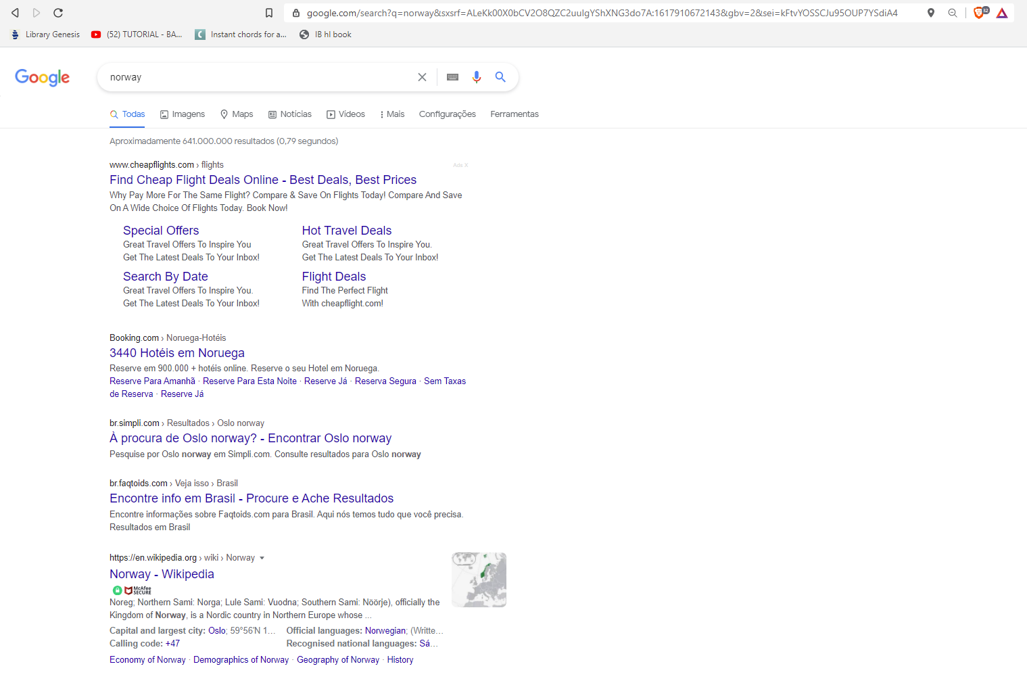Open the Geography of Norway link
The height and width of the screenshot is (681, 1027).
(x=338, y=660)
